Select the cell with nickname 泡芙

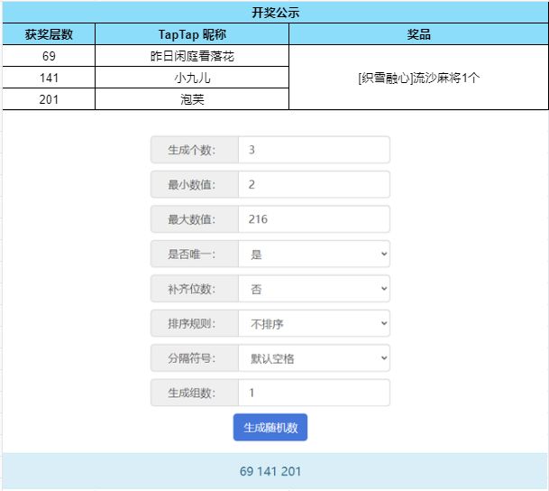click(x=192, y=99)
